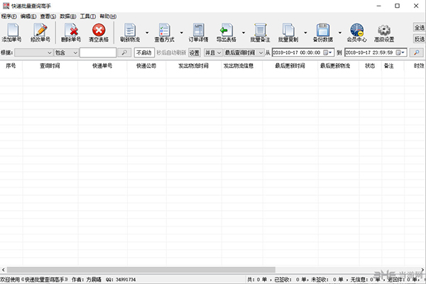The image size is (426, 284).
Task: Open the 最后查询时间 dropdown
Action: click(244, 53)
